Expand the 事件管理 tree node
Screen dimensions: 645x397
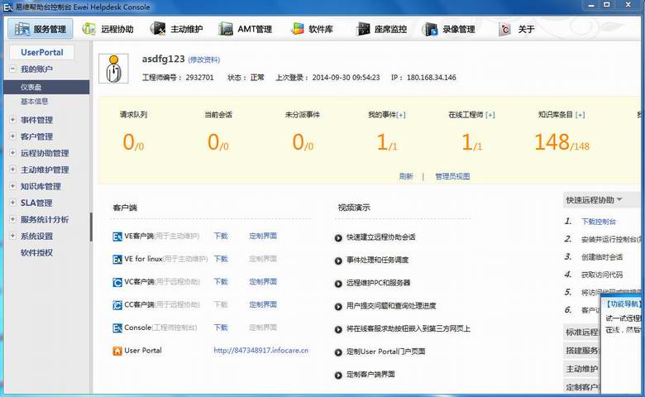(x=12, y=120)
